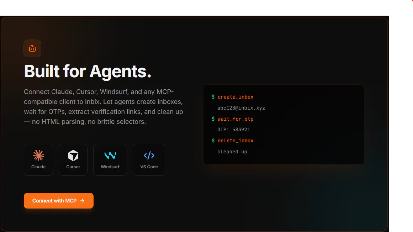Image resolution: width=413 pixels, height=232 pixels.
Task: Click the create_inbox command line
Action: click(233, 97)
